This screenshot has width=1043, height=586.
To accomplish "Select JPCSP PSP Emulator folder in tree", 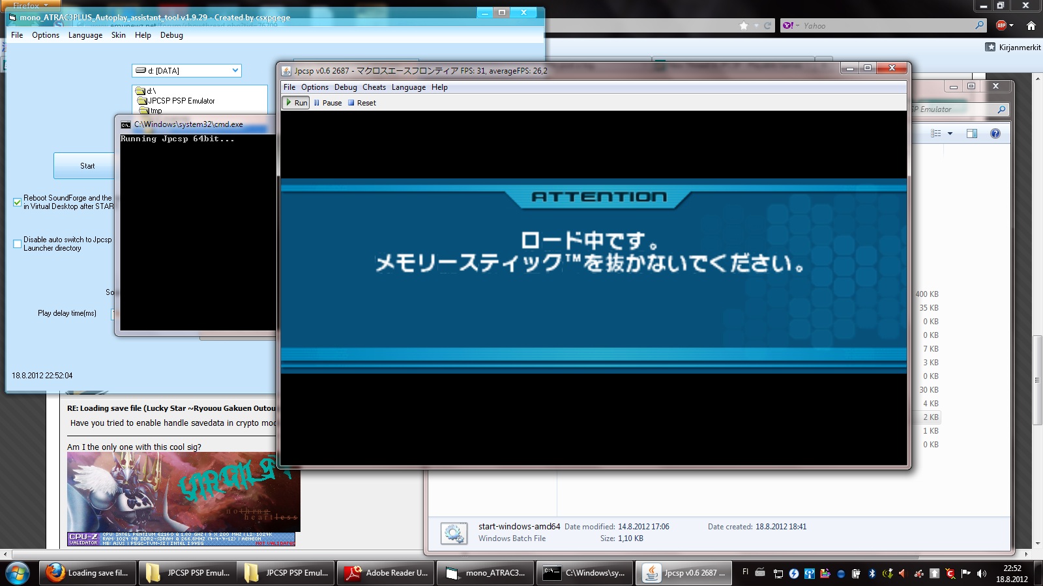I will click(181, 101).
